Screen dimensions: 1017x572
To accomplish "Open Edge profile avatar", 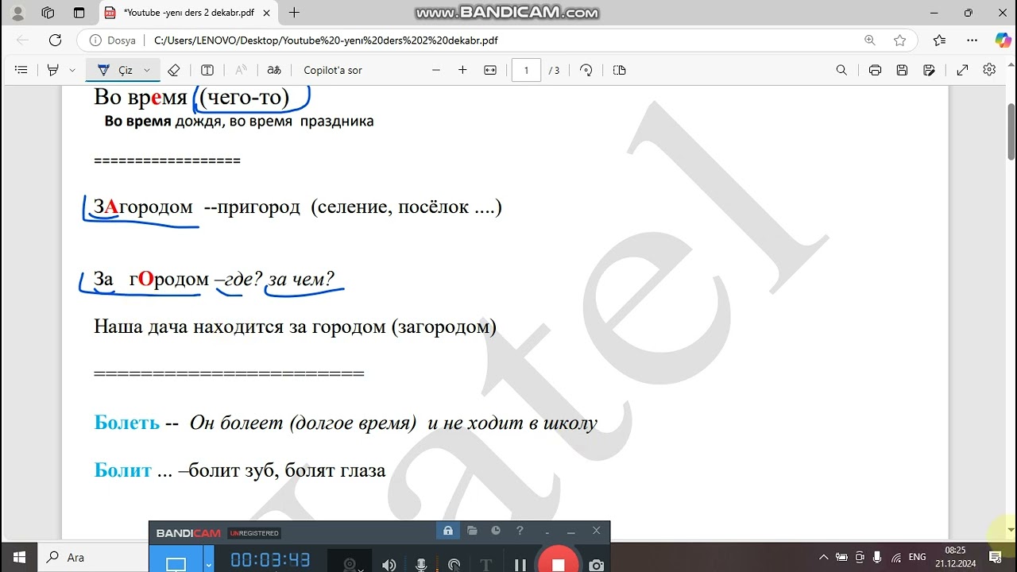I will [x=18, y=13].
